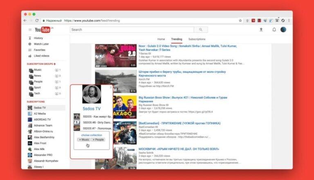Open the Chrome three-dot menu
The width and height of the screenshot is (314, 180).
(289, 20)
